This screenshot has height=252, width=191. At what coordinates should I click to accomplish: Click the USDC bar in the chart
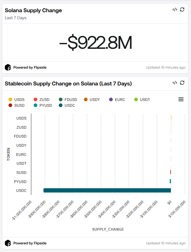[107, 190]
